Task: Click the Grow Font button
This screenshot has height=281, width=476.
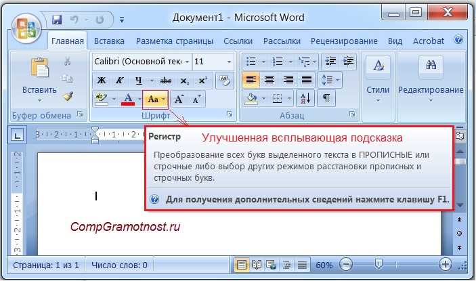Action: coord(179,100)
